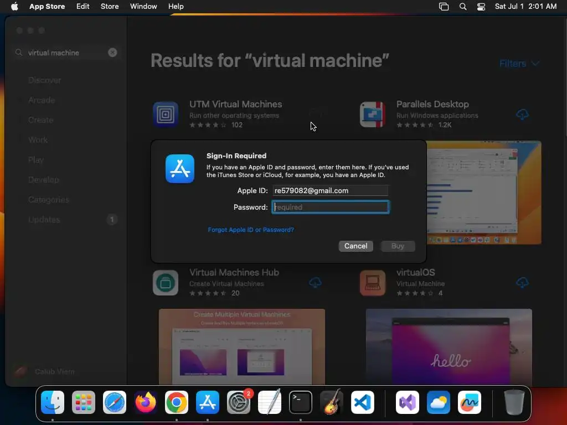Expand the Filters dropdown
The image size is (567, 425).
[519, 64]
